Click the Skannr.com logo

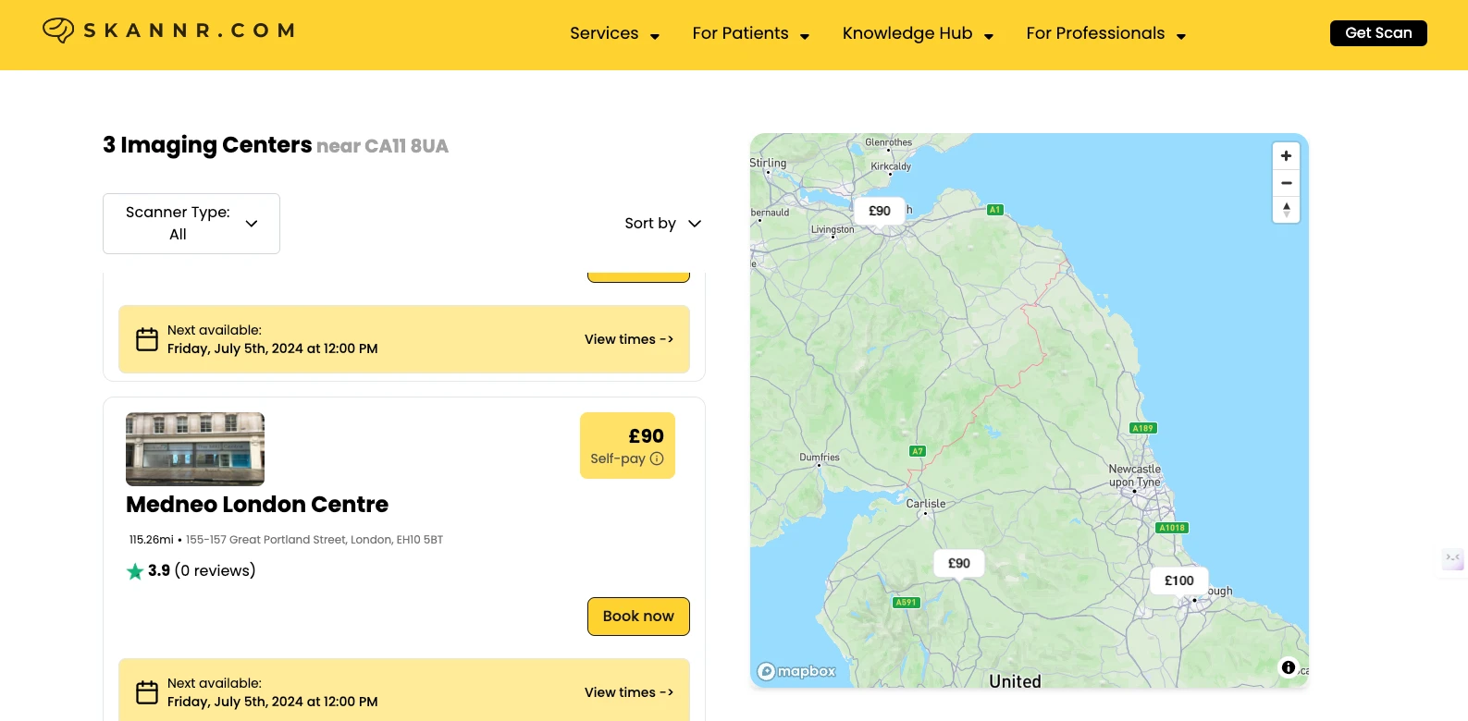168,31
